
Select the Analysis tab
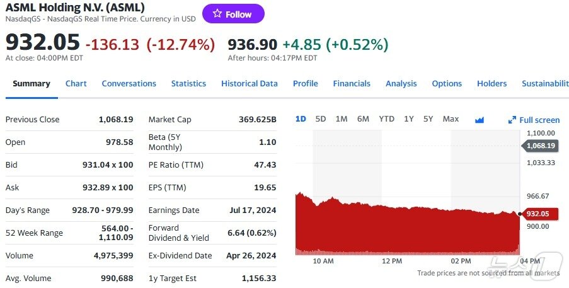[x=401, y=84]
